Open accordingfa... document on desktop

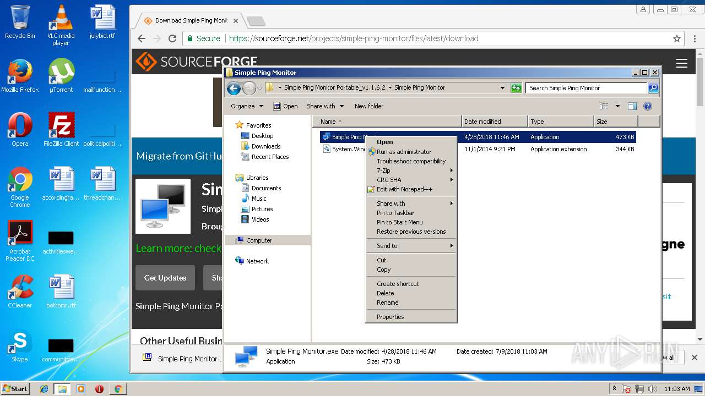(61, 184)
